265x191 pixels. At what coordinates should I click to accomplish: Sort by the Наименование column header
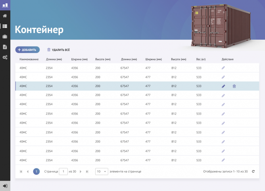coord(29,59)
